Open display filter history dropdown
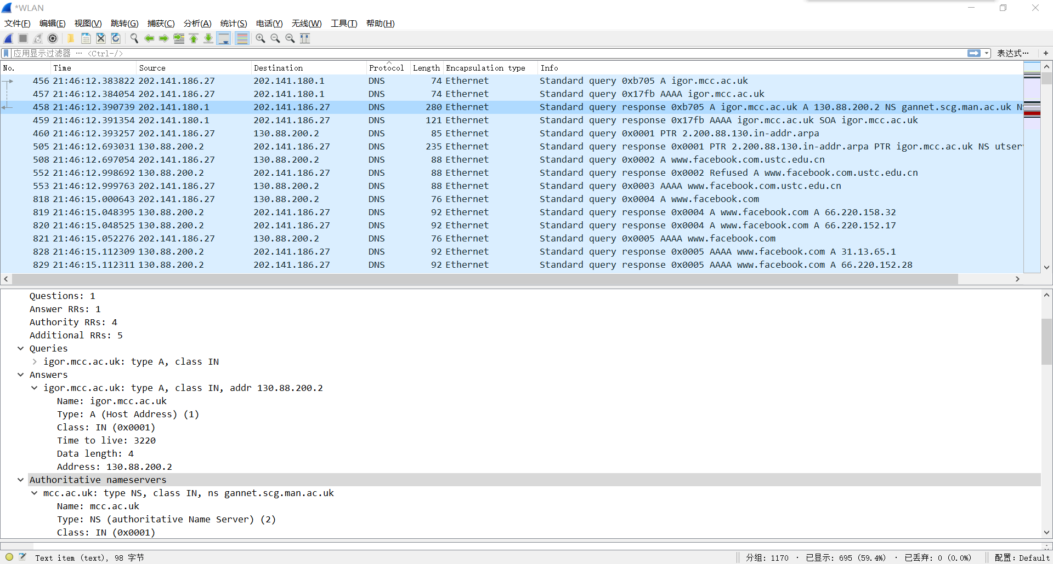 [987, 53]
